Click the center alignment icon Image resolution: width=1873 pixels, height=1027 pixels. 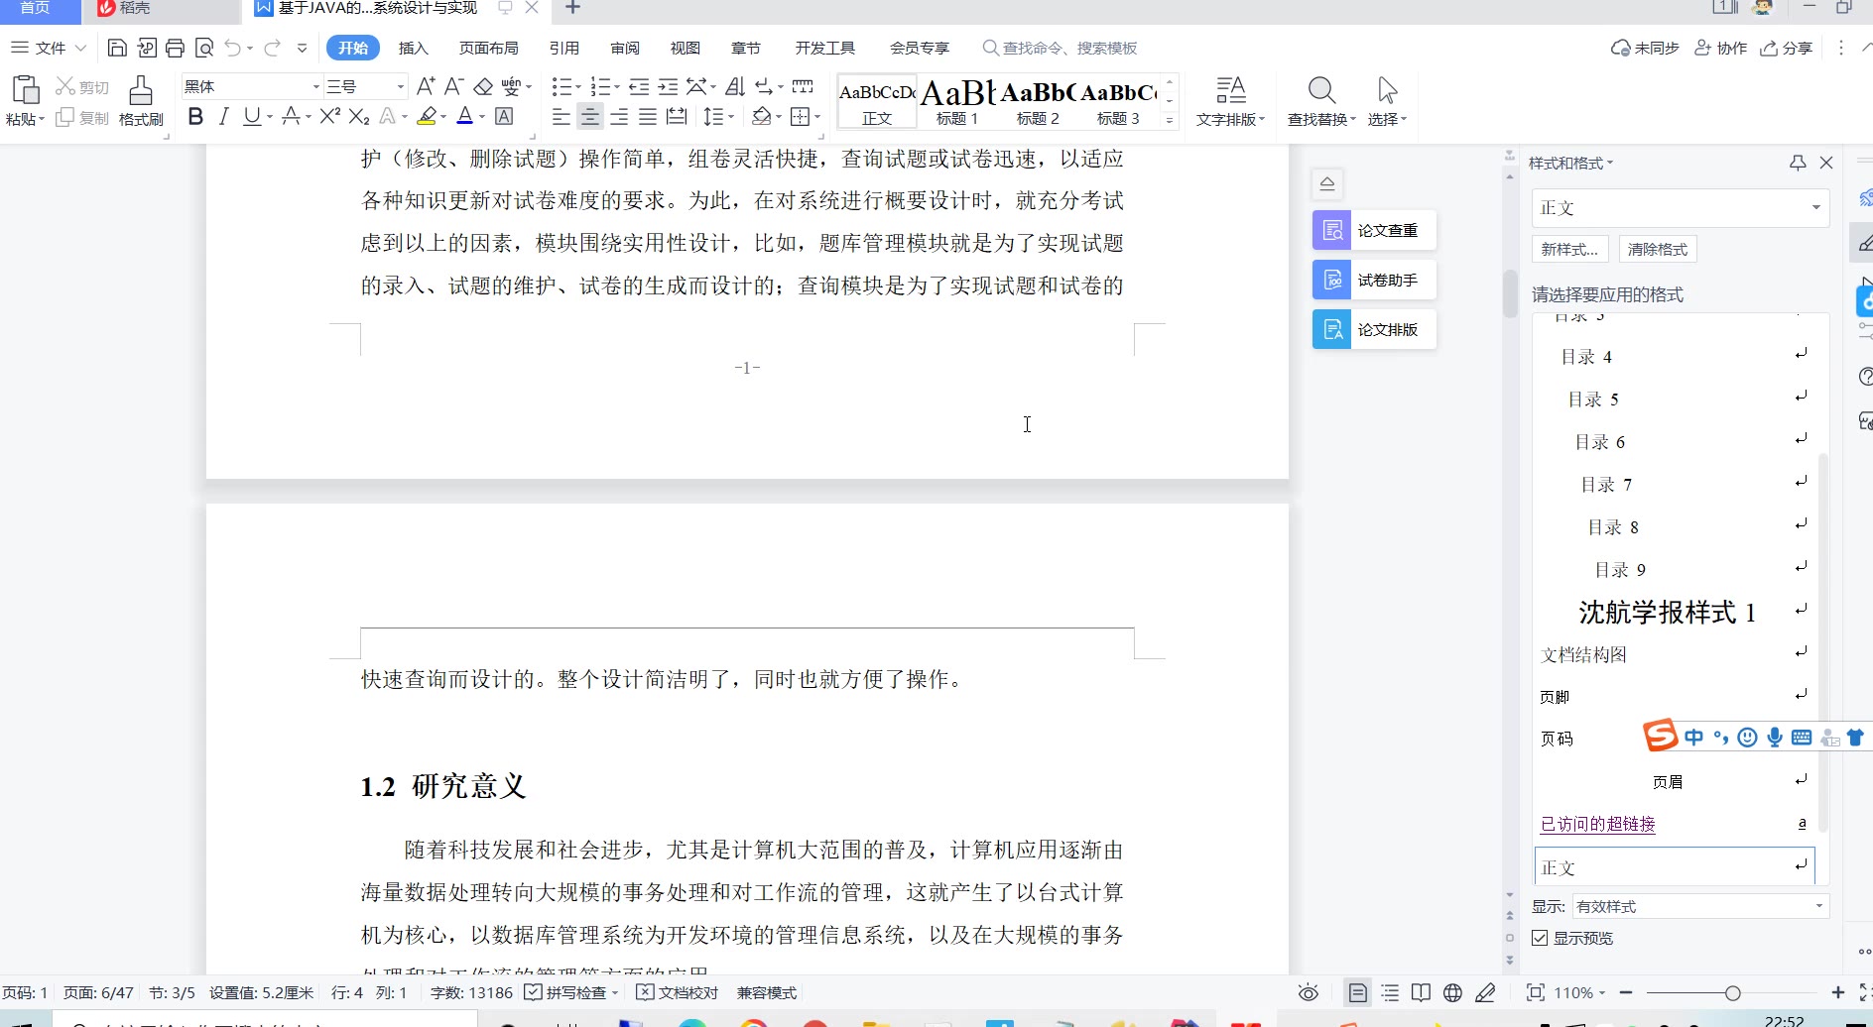pos(590,117)
